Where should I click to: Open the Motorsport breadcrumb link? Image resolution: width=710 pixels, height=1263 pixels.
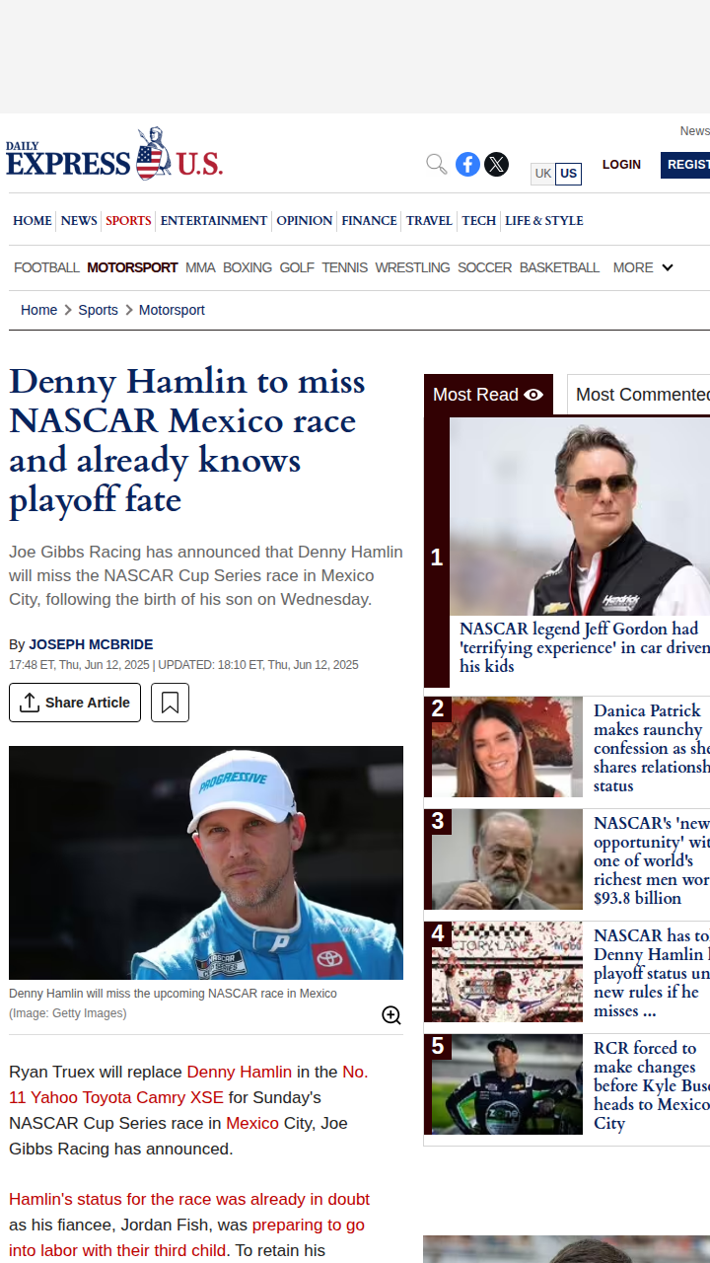(x=172, y=310)
